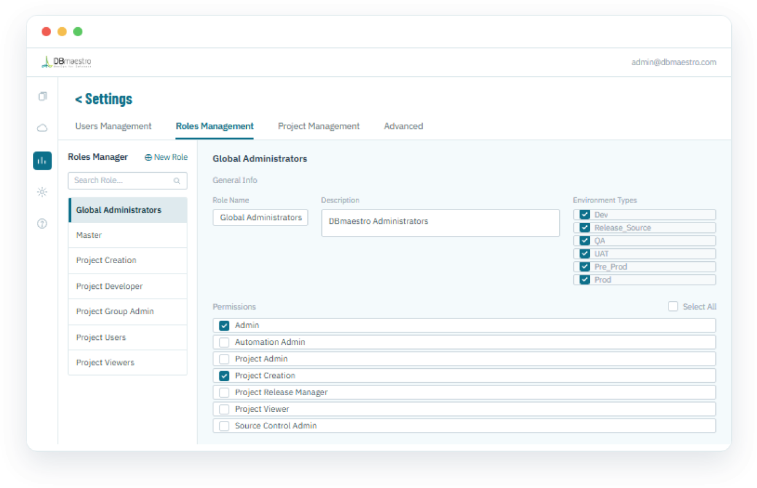Open the Advanced tab
Viewport: 757px width, 488px height.
pyautogui.click(x=403, y=126)
